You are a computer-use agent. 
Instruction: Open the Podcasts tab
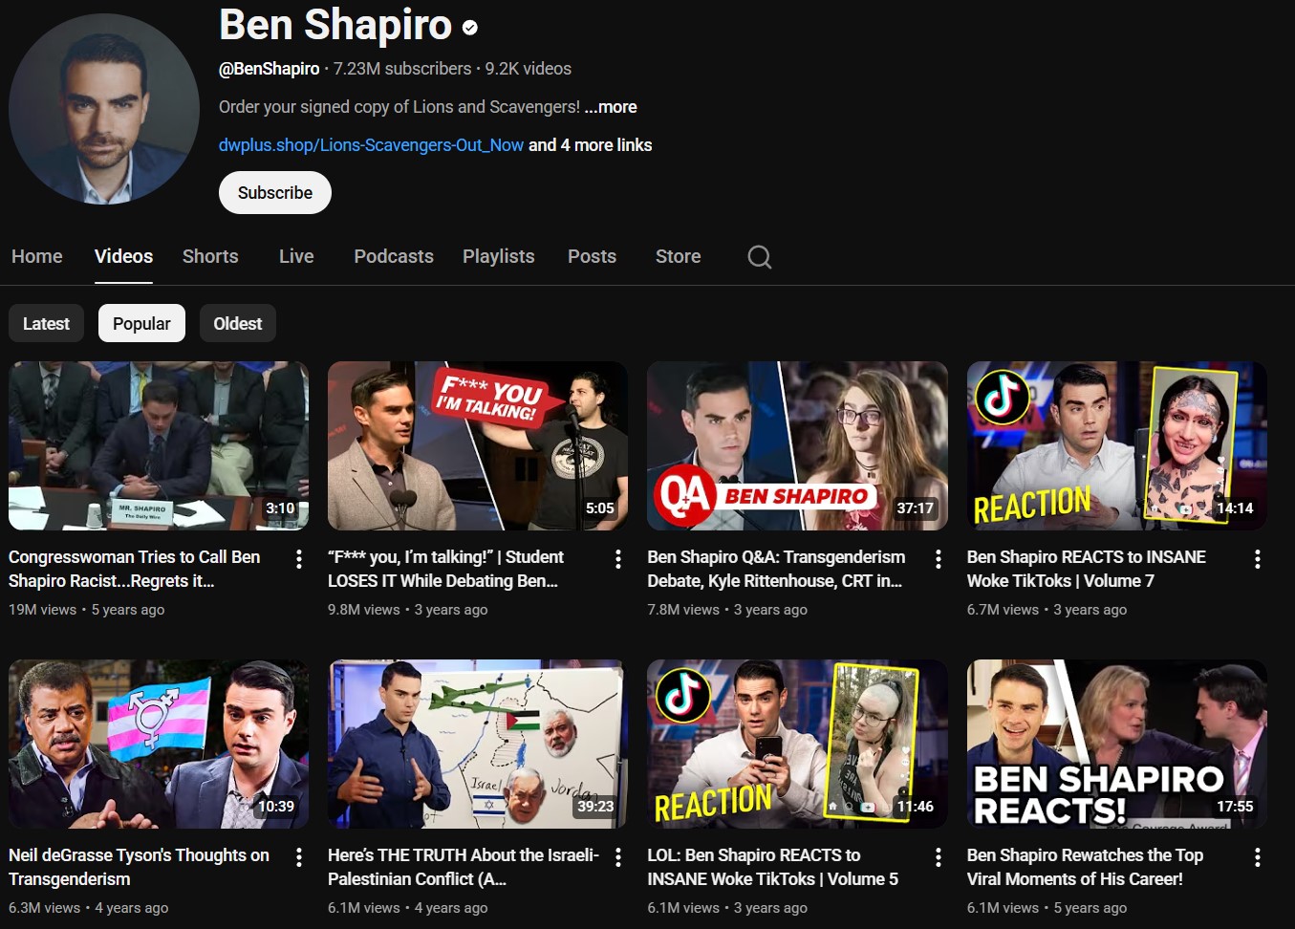coord(394,256)
